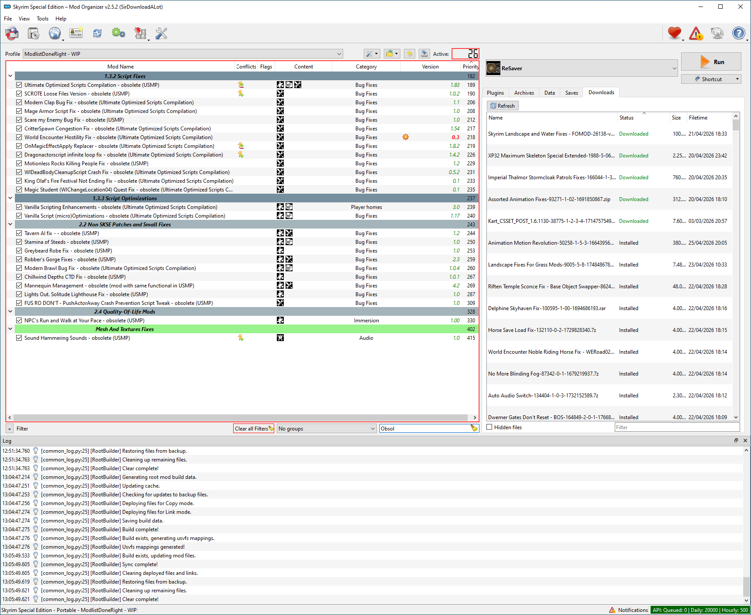Screen dimensions: 751x615
Task: Sort mods by Priority column header
Action: pos(470,67)
